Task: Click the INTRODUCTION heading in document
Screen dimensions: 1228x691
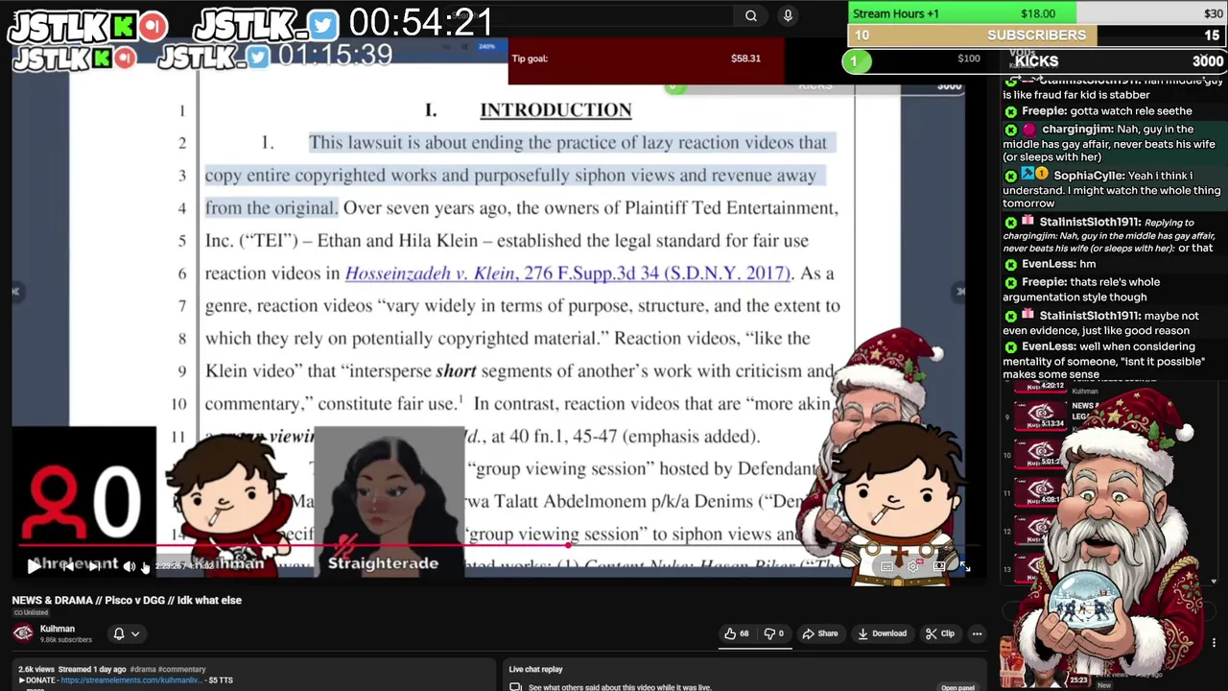Action: tap(555, 110)
